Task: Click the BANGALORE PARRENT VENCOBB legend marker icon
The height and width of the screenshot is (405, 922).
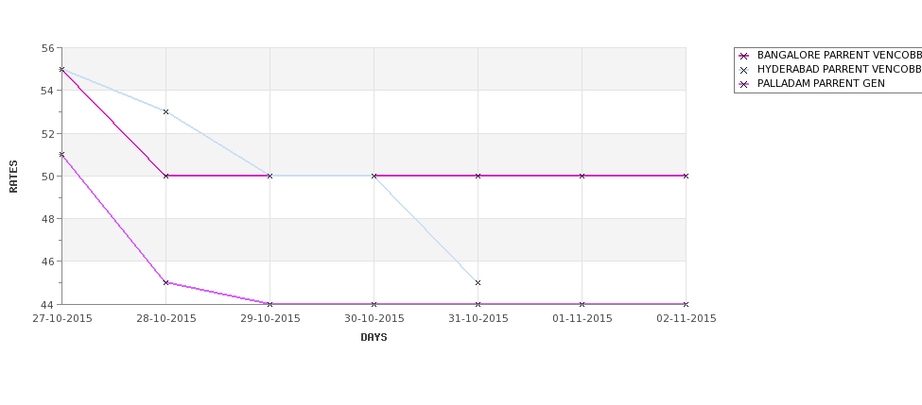Action: point(744,56)
